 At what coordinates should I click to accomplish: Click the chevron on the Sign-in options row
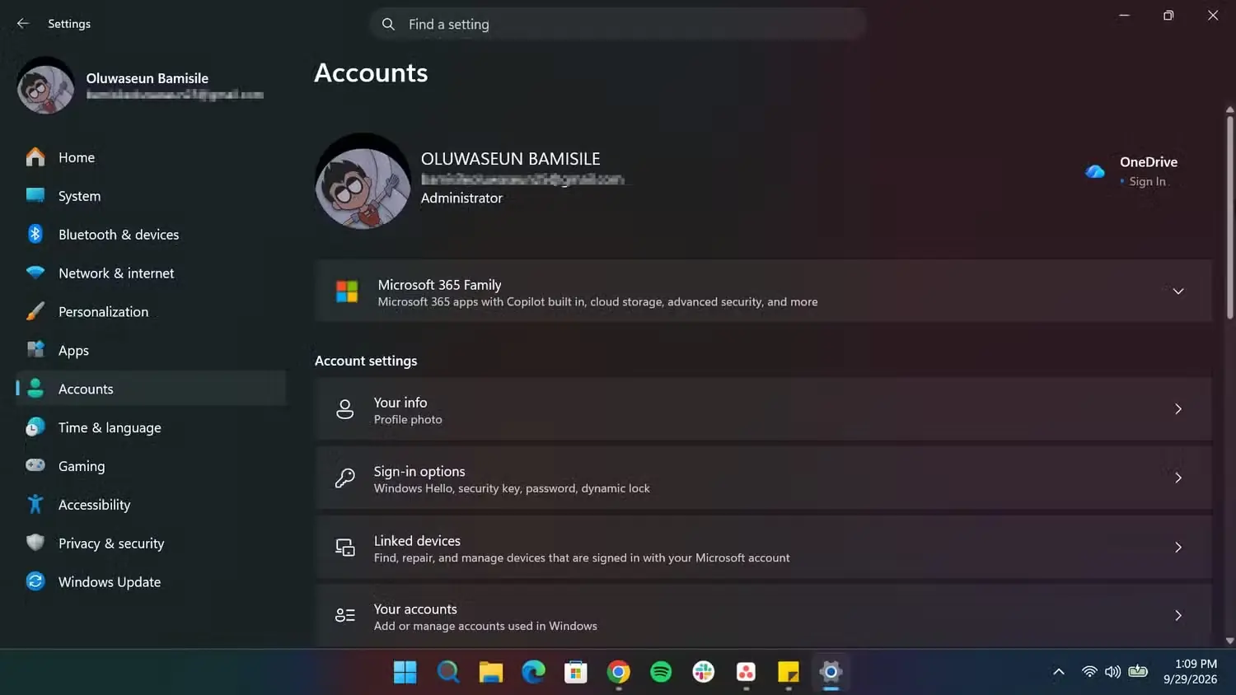click(1178, 478)
